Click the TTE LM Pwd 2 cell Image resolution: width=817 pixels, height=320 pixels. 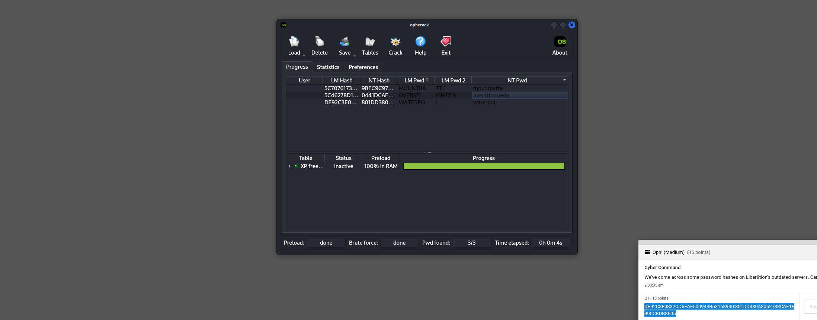(x=453, y=88)
